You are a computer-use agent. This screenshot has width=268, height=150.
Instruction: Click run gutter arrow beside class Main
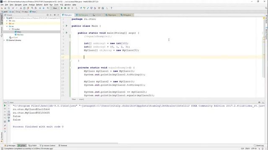67,26
